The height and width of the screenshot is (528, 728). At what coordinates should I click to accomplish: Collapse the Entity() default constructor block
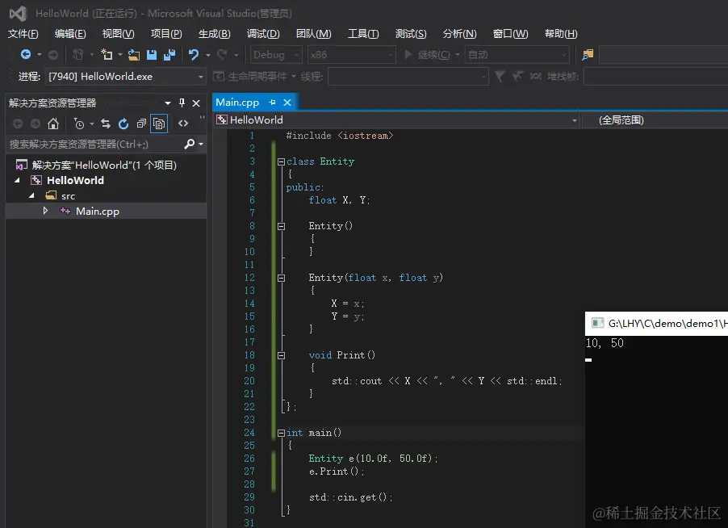281,226
